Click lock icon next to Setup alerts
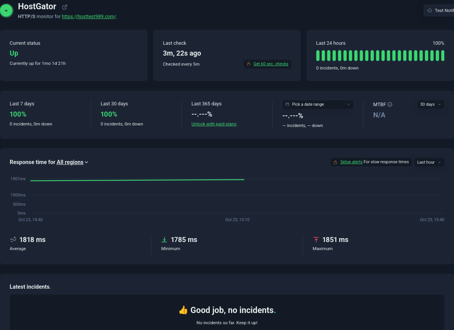 click(x=335, y=162)
